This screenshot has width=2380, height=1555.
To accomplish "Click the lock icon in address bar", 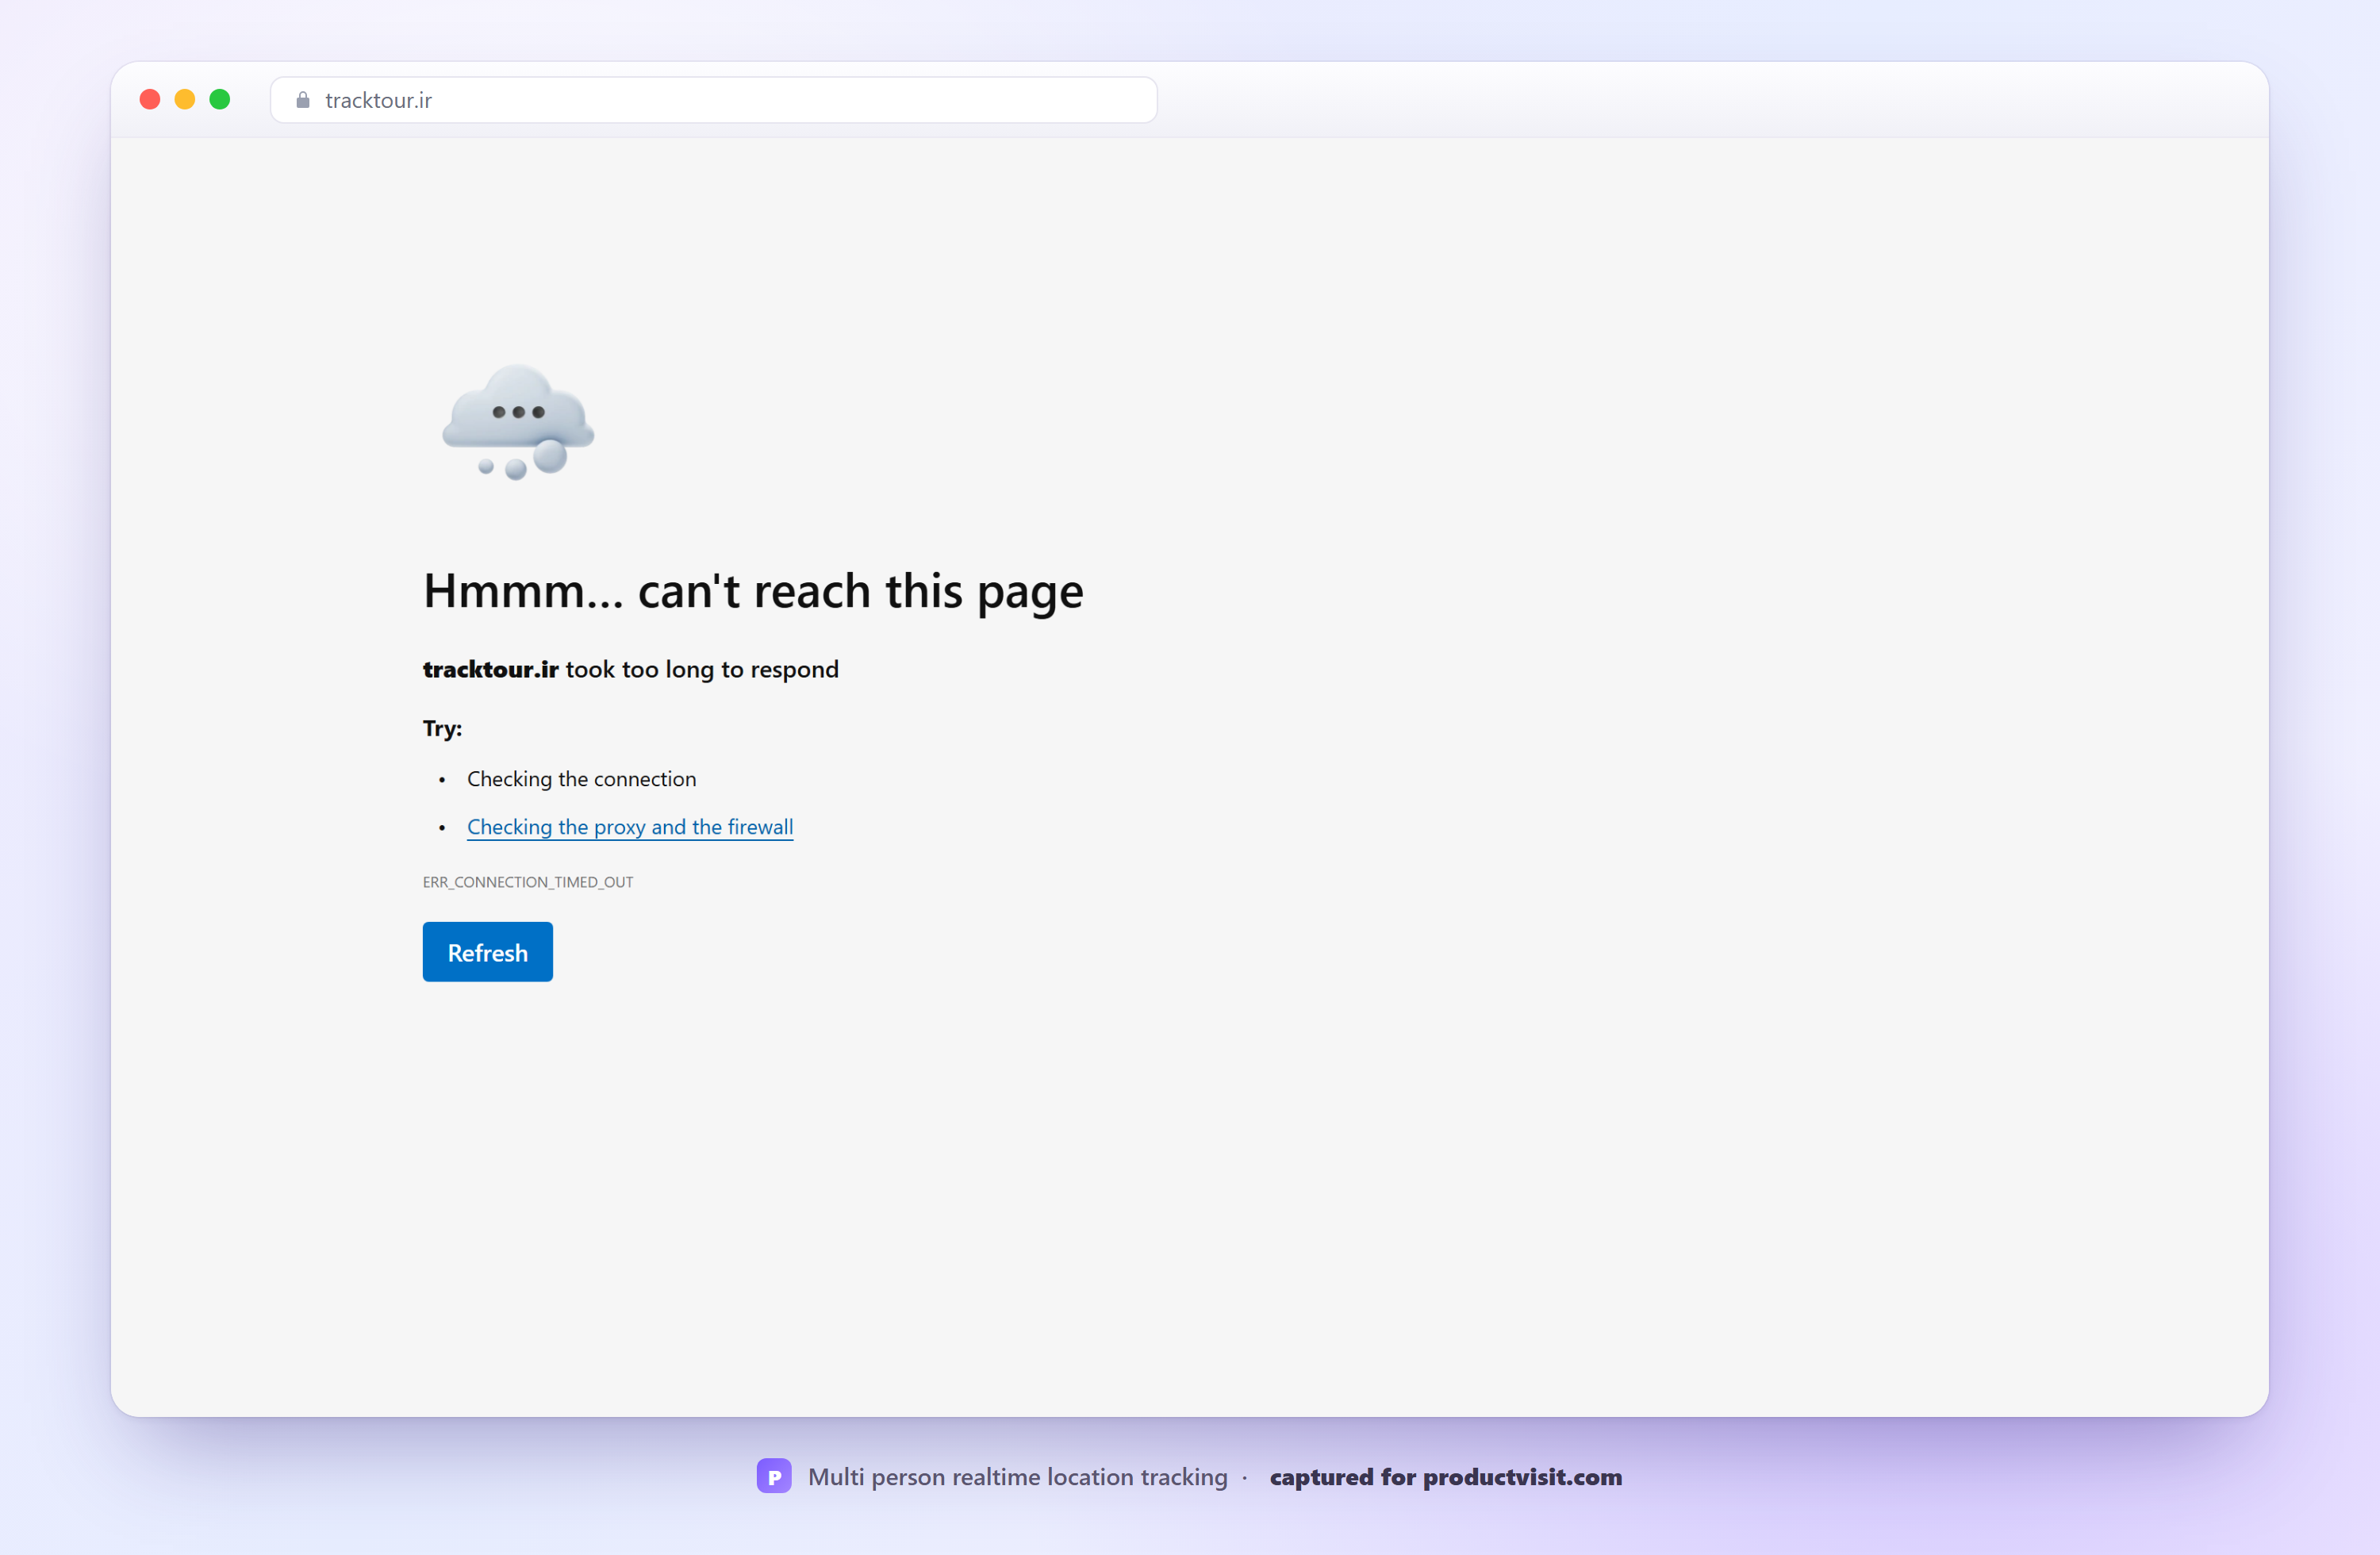I will click(x=303, y=100).
